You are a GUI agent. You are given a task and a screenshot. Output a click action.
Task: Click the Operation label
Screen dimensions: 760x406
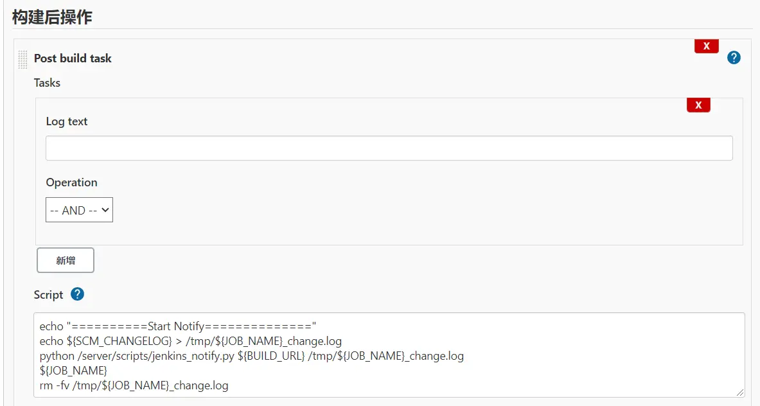(71, 182)
